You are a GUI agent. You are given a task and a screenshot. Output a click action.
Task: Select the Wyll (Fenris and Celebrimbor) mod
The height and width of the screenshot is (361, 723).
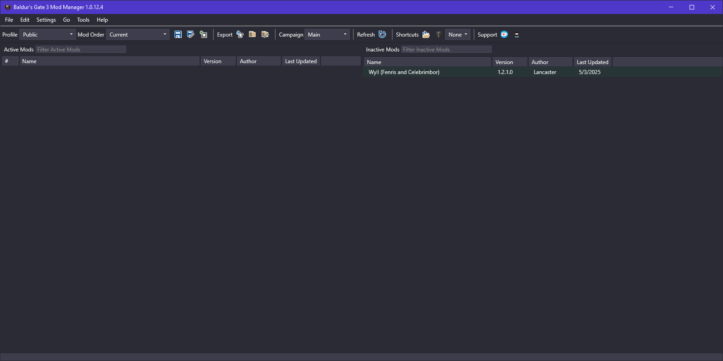543,72
